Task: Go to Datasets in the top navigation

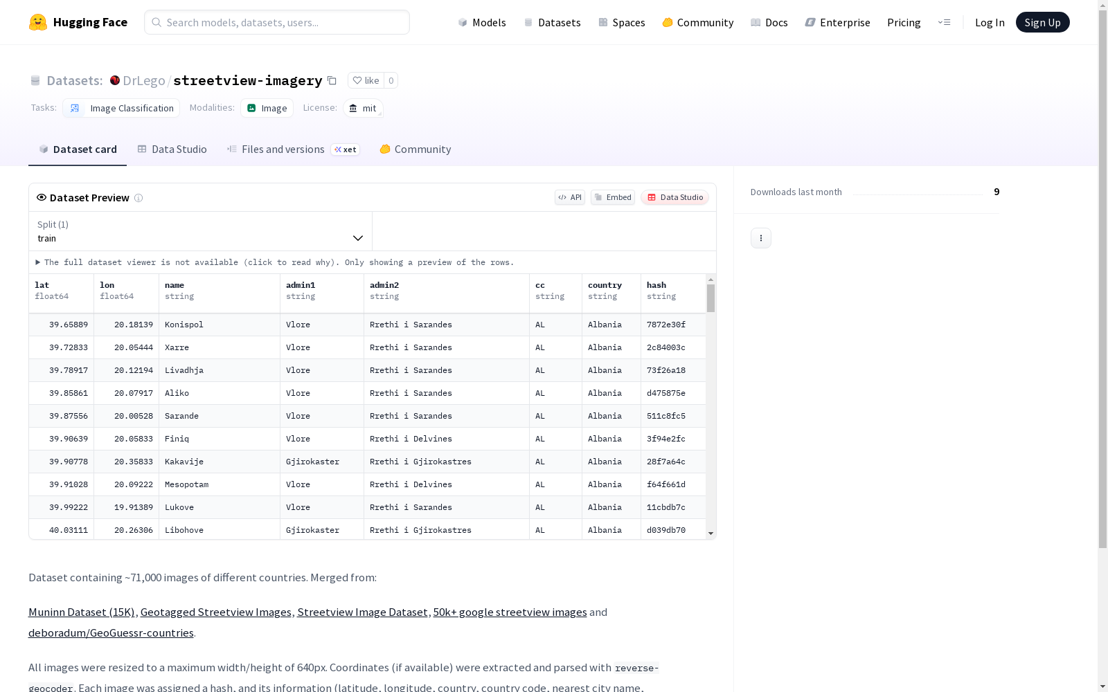Action: (552, 22)
